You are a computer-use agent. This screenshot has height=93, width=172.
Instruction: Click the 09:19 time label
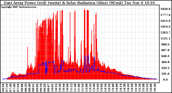41,88
